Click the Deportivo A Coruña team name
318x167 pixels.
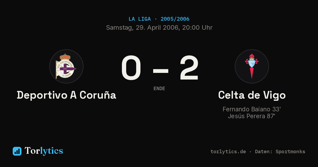pos(67,95)
